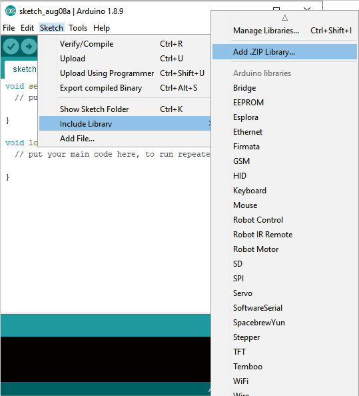Include the Stepper library

[x=284, y=337]
